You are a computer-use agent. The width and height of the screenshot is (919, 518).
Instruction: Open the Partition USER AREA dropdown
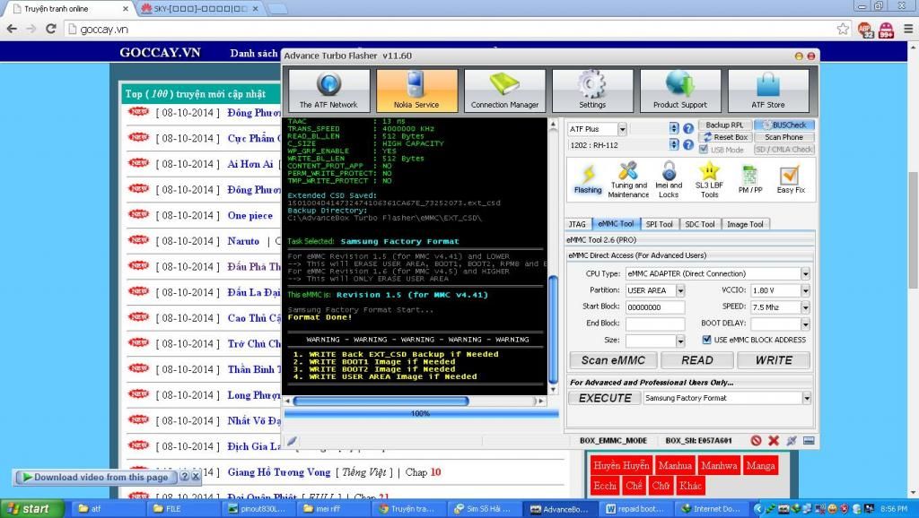click(x=680, y=290)
